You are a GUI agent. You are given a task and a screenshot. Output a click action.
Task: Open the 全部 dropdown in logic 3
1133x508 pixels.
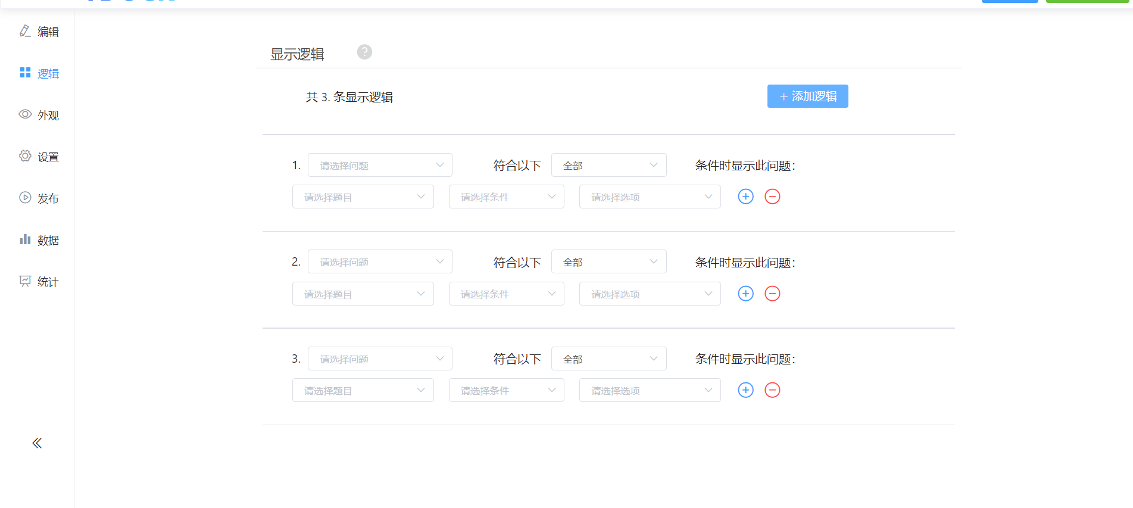[608, 359]
